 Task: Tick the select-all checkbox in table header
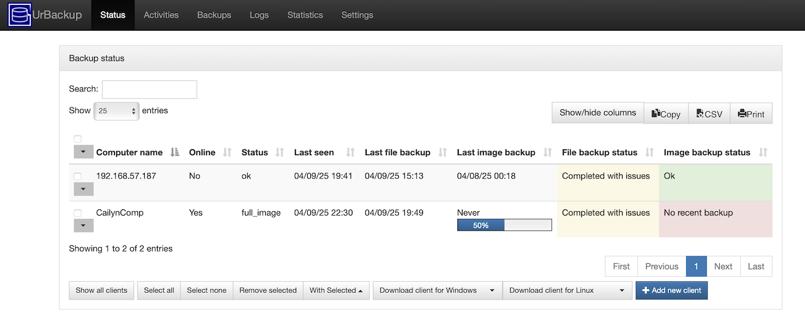click(x=77, y=139)
